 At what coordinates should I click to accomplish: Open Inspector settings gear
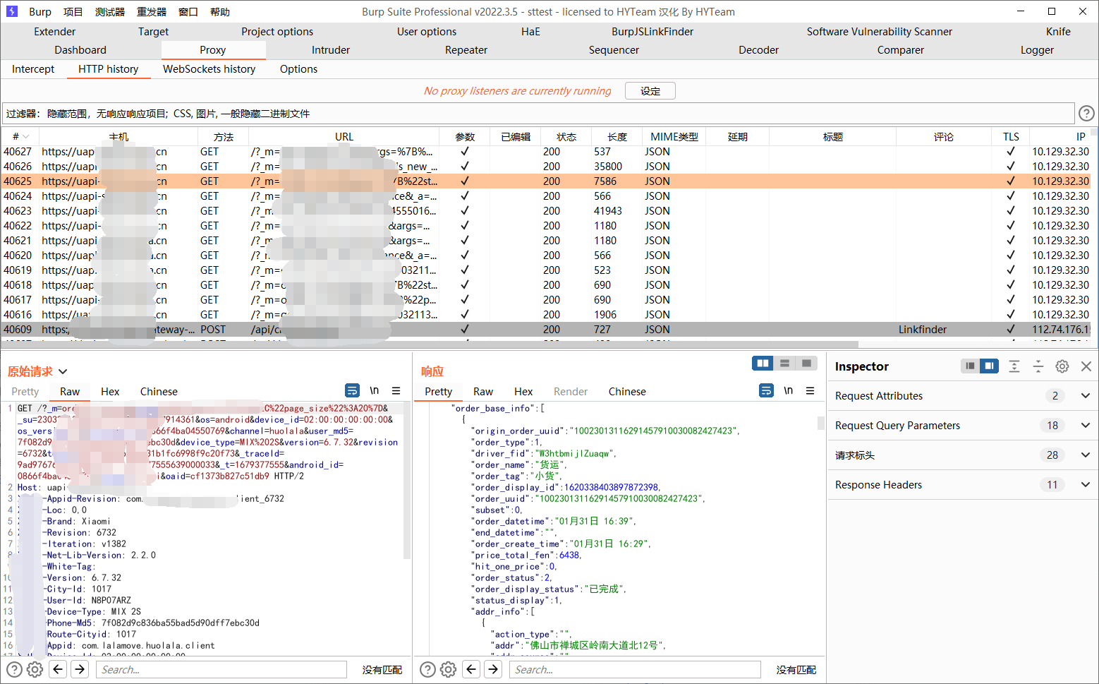pyautogui.click(x=1062, y=366)
